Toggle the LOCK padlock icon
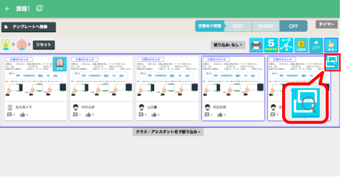 coord(301,45)
